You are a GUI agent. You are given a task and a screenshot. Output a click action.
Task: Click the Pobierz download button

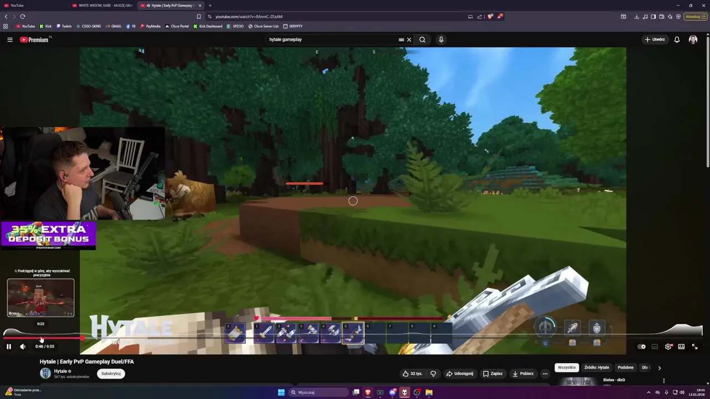point(523,374)
